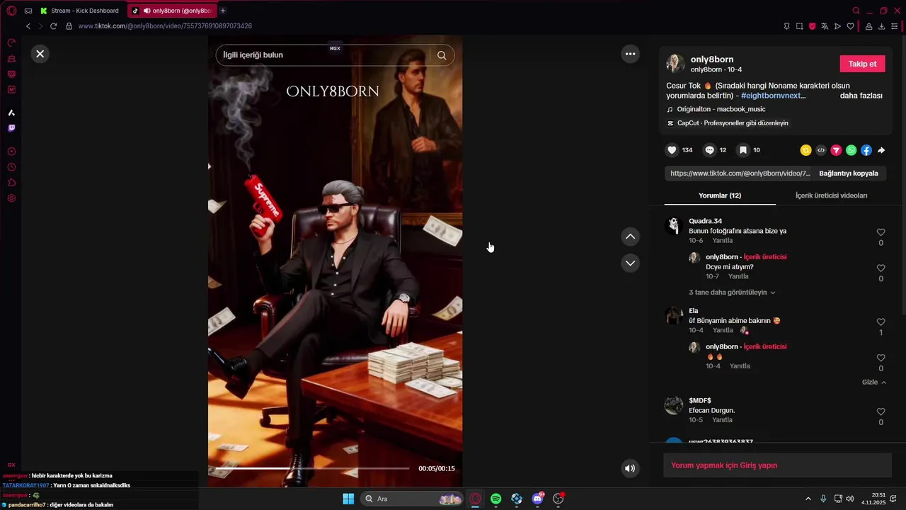906x510 pixels.
Task: Like only8born's fire emoji reply
Action: 881,358
